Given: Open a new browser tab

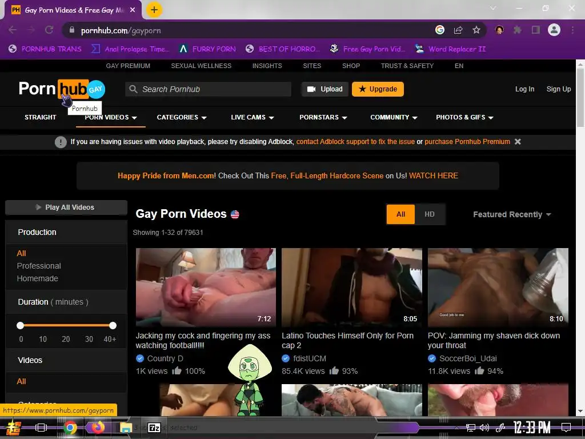Looking at the screenshot, I should (x=154, y=10).
